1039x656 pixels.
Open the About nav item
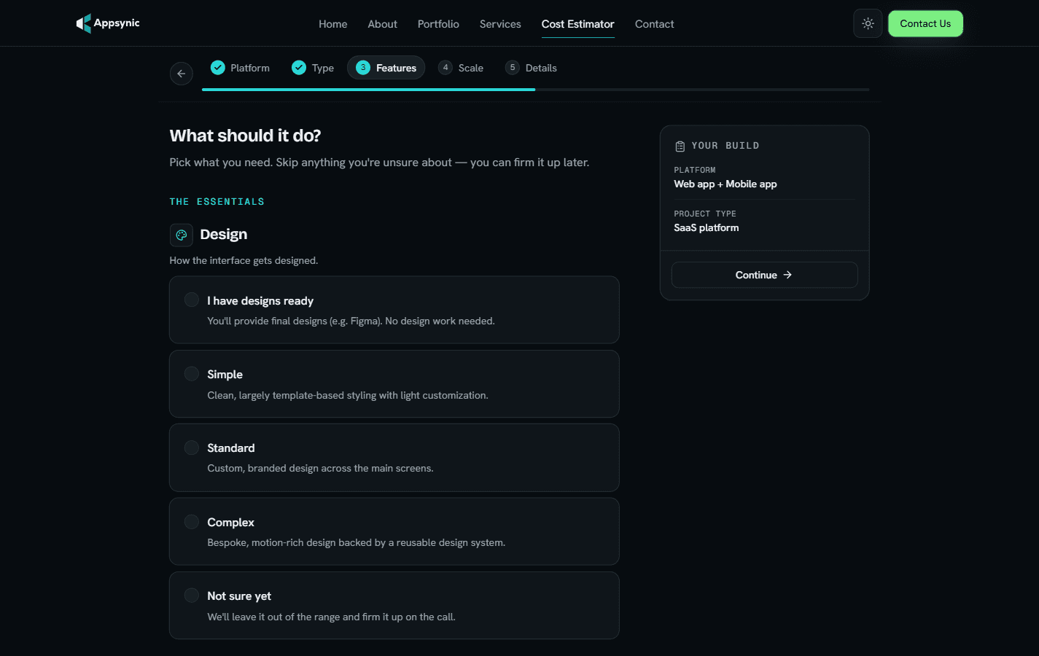(x=383, y=24)
